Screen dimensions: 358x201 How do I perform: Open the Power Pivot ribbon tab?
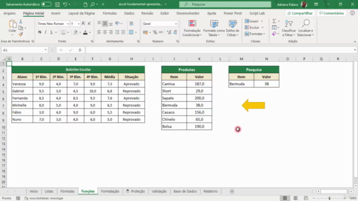(233, 13)
